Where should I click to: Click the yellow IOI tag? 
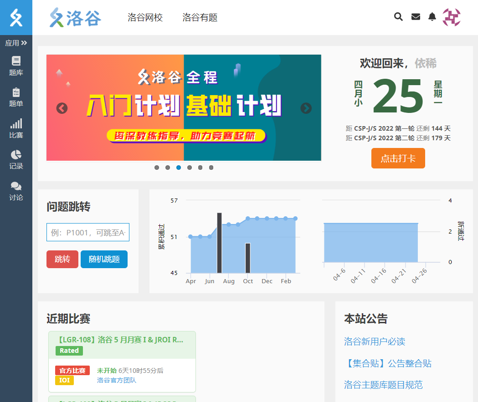pyautogui.click(x=64, y=381)
